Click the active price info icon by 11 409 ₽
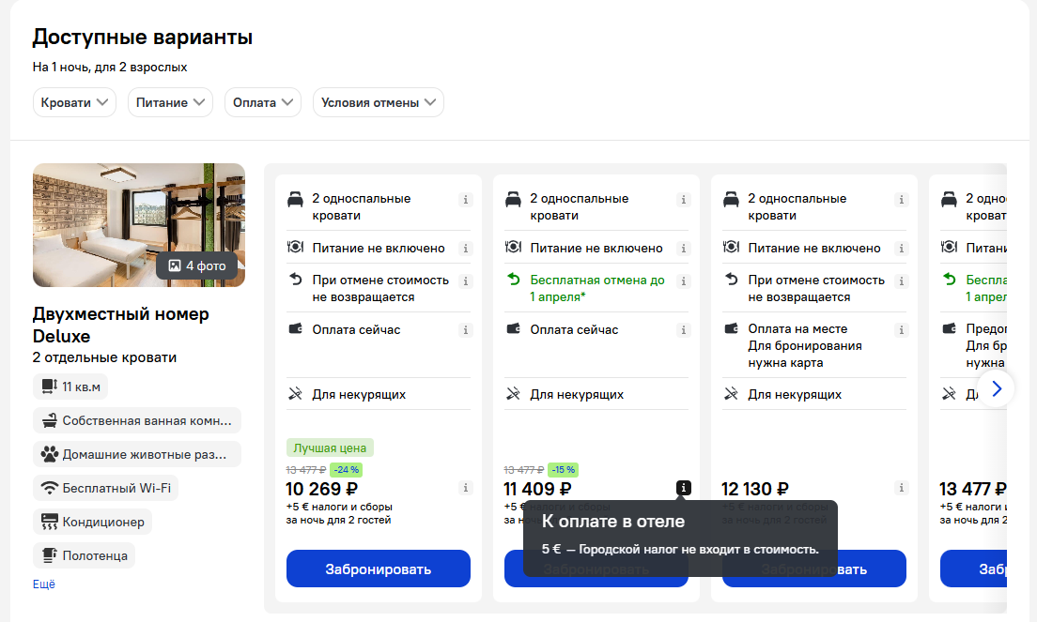The height and width of the screenshot is (622, 1037). tap(684, 488)
